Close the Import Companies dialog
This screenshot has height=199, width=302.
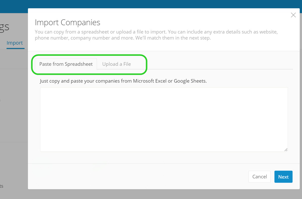pyautogui.click(x=293, y=15)
